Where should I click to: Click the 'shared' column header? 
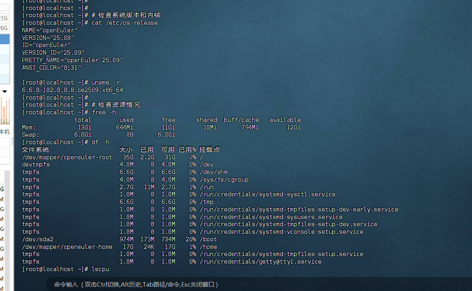[x=206, y=120]
